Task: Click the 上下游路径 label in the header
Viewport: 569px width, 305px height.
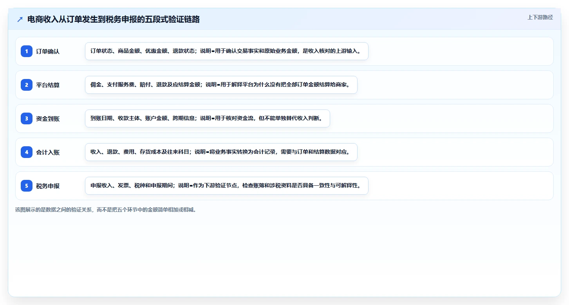Action: 540,17
